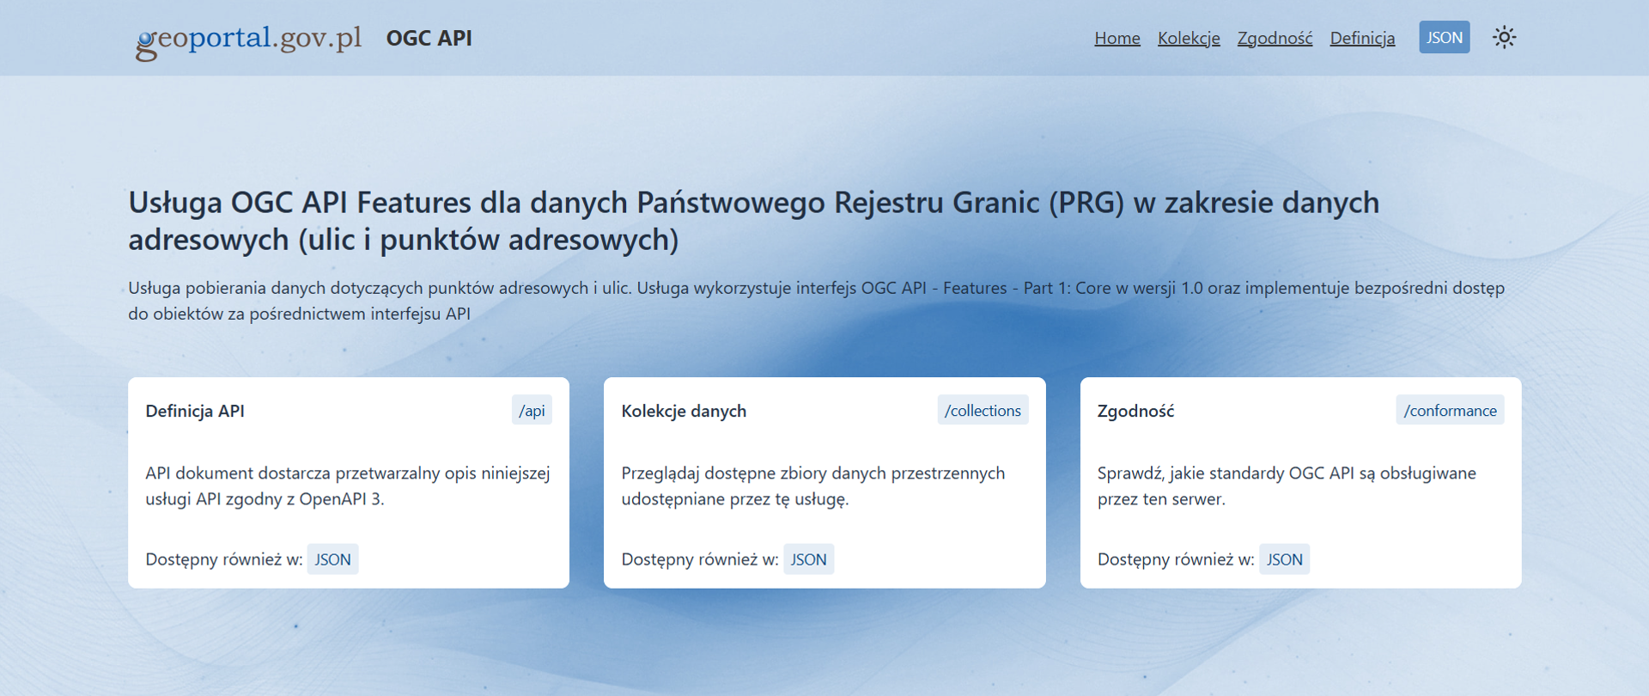Open JSON link in Zgodność card
The width and height of the screenshot is (1649, 696).
coord(1284,559)
